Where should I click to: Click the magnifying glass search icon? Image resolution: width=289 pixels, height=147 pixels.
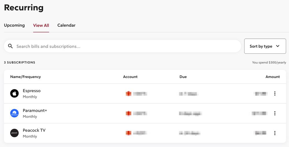10,46
